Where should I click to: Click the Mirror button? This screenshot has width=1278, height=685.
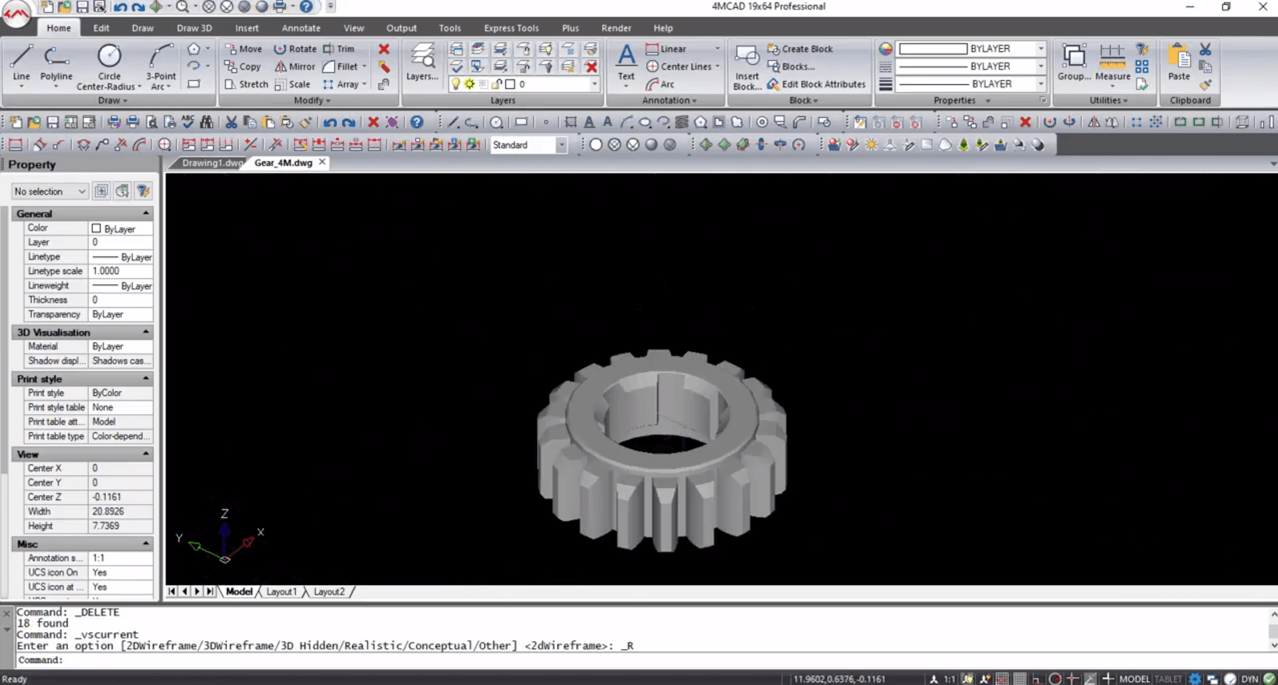(x=295, y=67)
